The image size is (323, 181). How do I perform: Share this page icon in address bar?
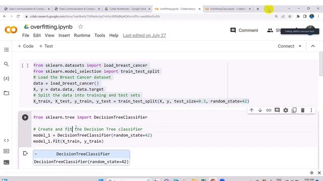click(x=283, y=16)
